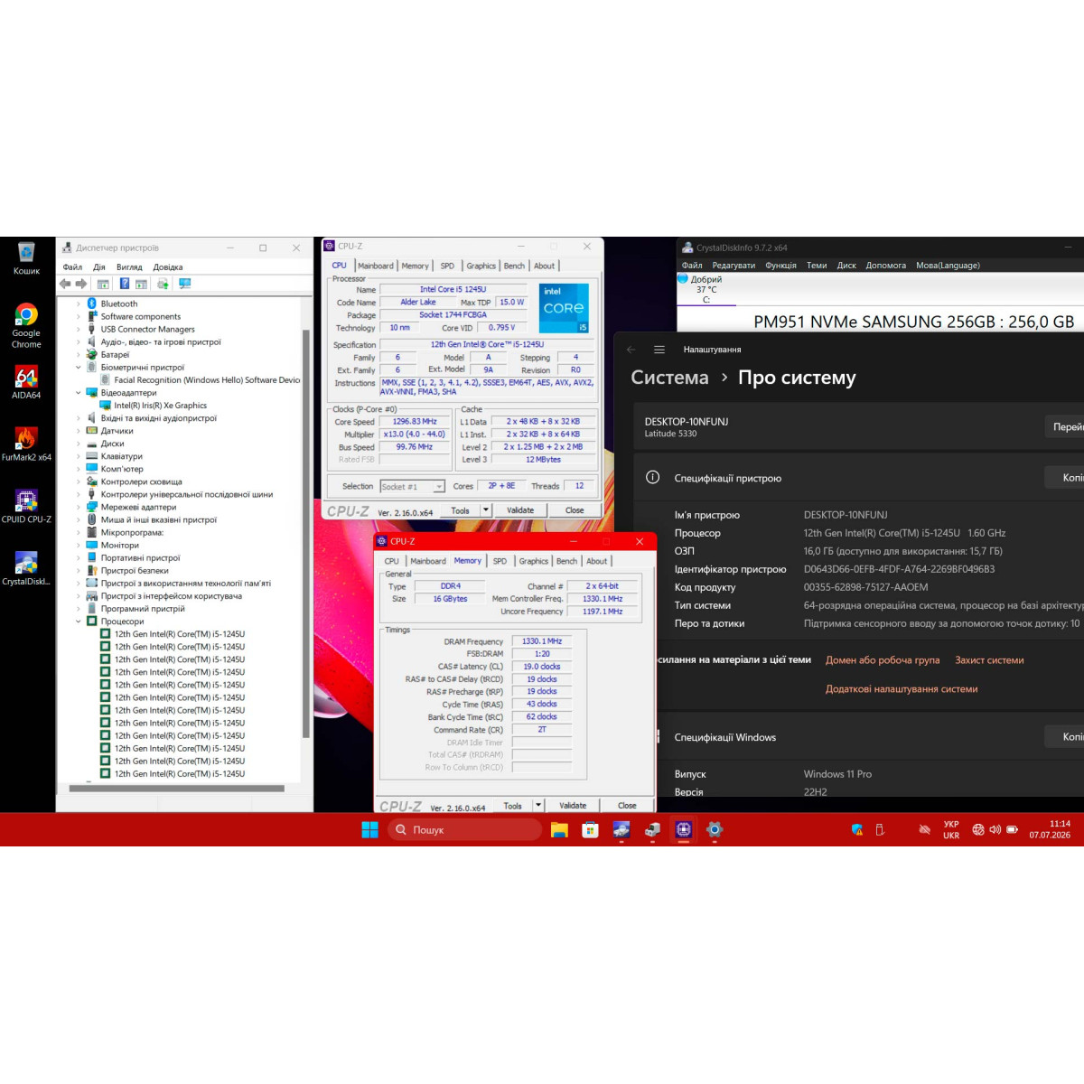Click the Device Manager horizontal scrollbar
The width and height of the screenshot is (1084, 1084).
(177, 789)
